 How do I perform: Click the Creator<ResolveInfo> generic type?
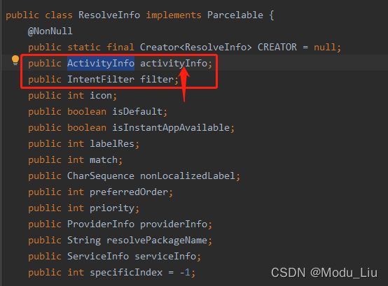[195, 47]
